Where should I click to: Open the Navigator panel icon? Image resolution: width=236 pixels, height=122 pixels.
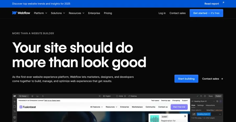click(x=15, y=111)
